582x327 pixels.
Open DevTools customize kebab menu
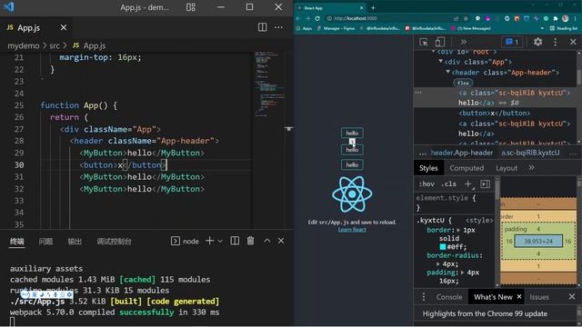556,42
